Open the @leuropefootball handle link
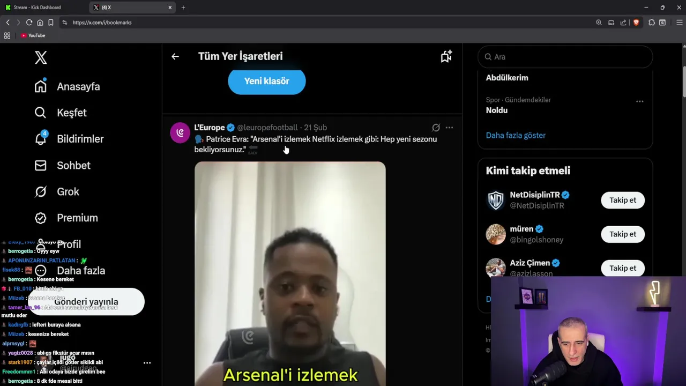The width and height of the screenshot is (686, 386). pos(267,128)
